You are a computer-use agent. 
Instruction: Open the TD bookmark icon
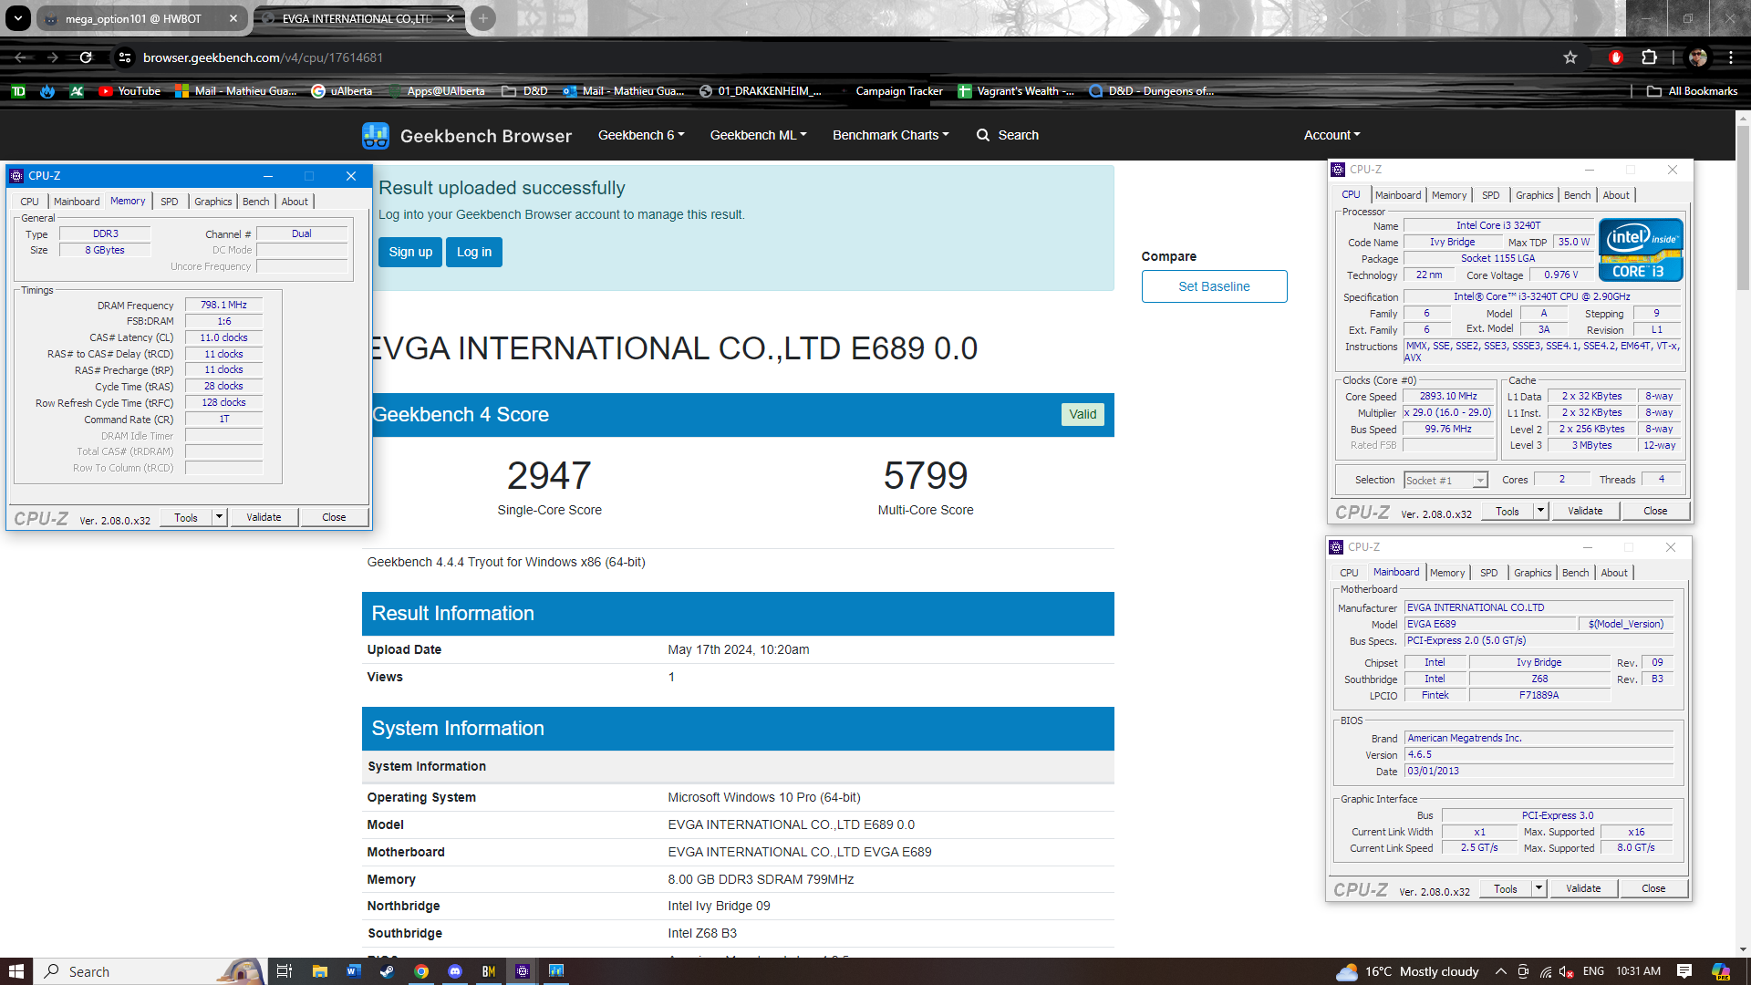point(18,91)
